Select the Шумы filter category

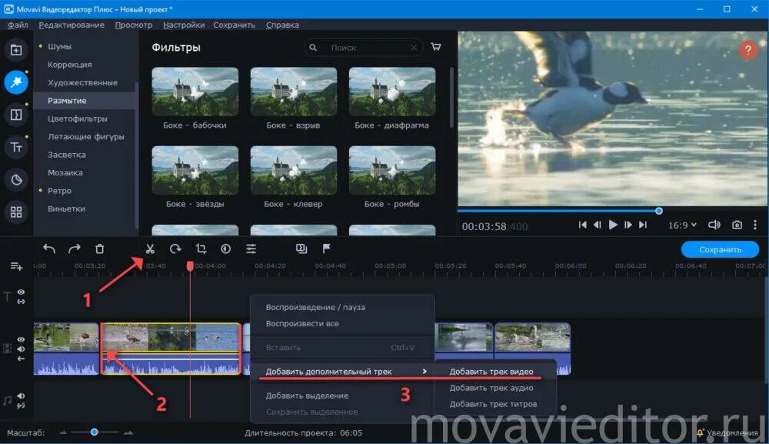tap(59, 46)
